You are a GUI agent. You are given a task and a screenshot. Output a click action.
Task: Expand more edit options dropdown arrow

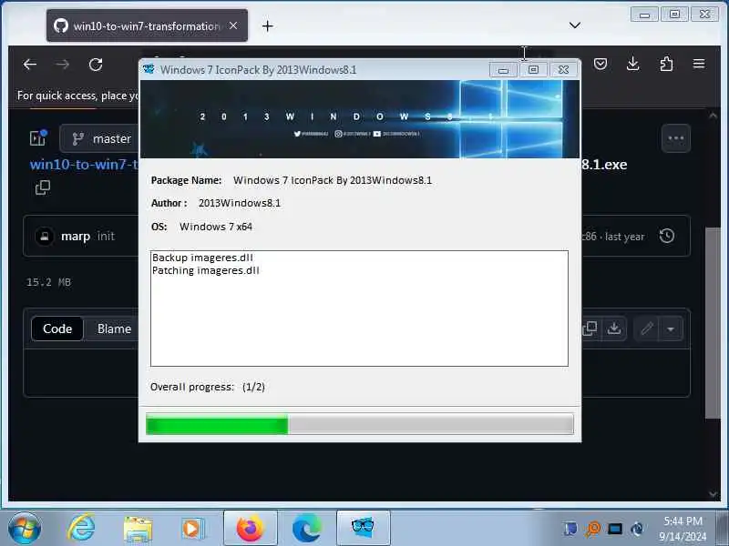coord(671,329)
